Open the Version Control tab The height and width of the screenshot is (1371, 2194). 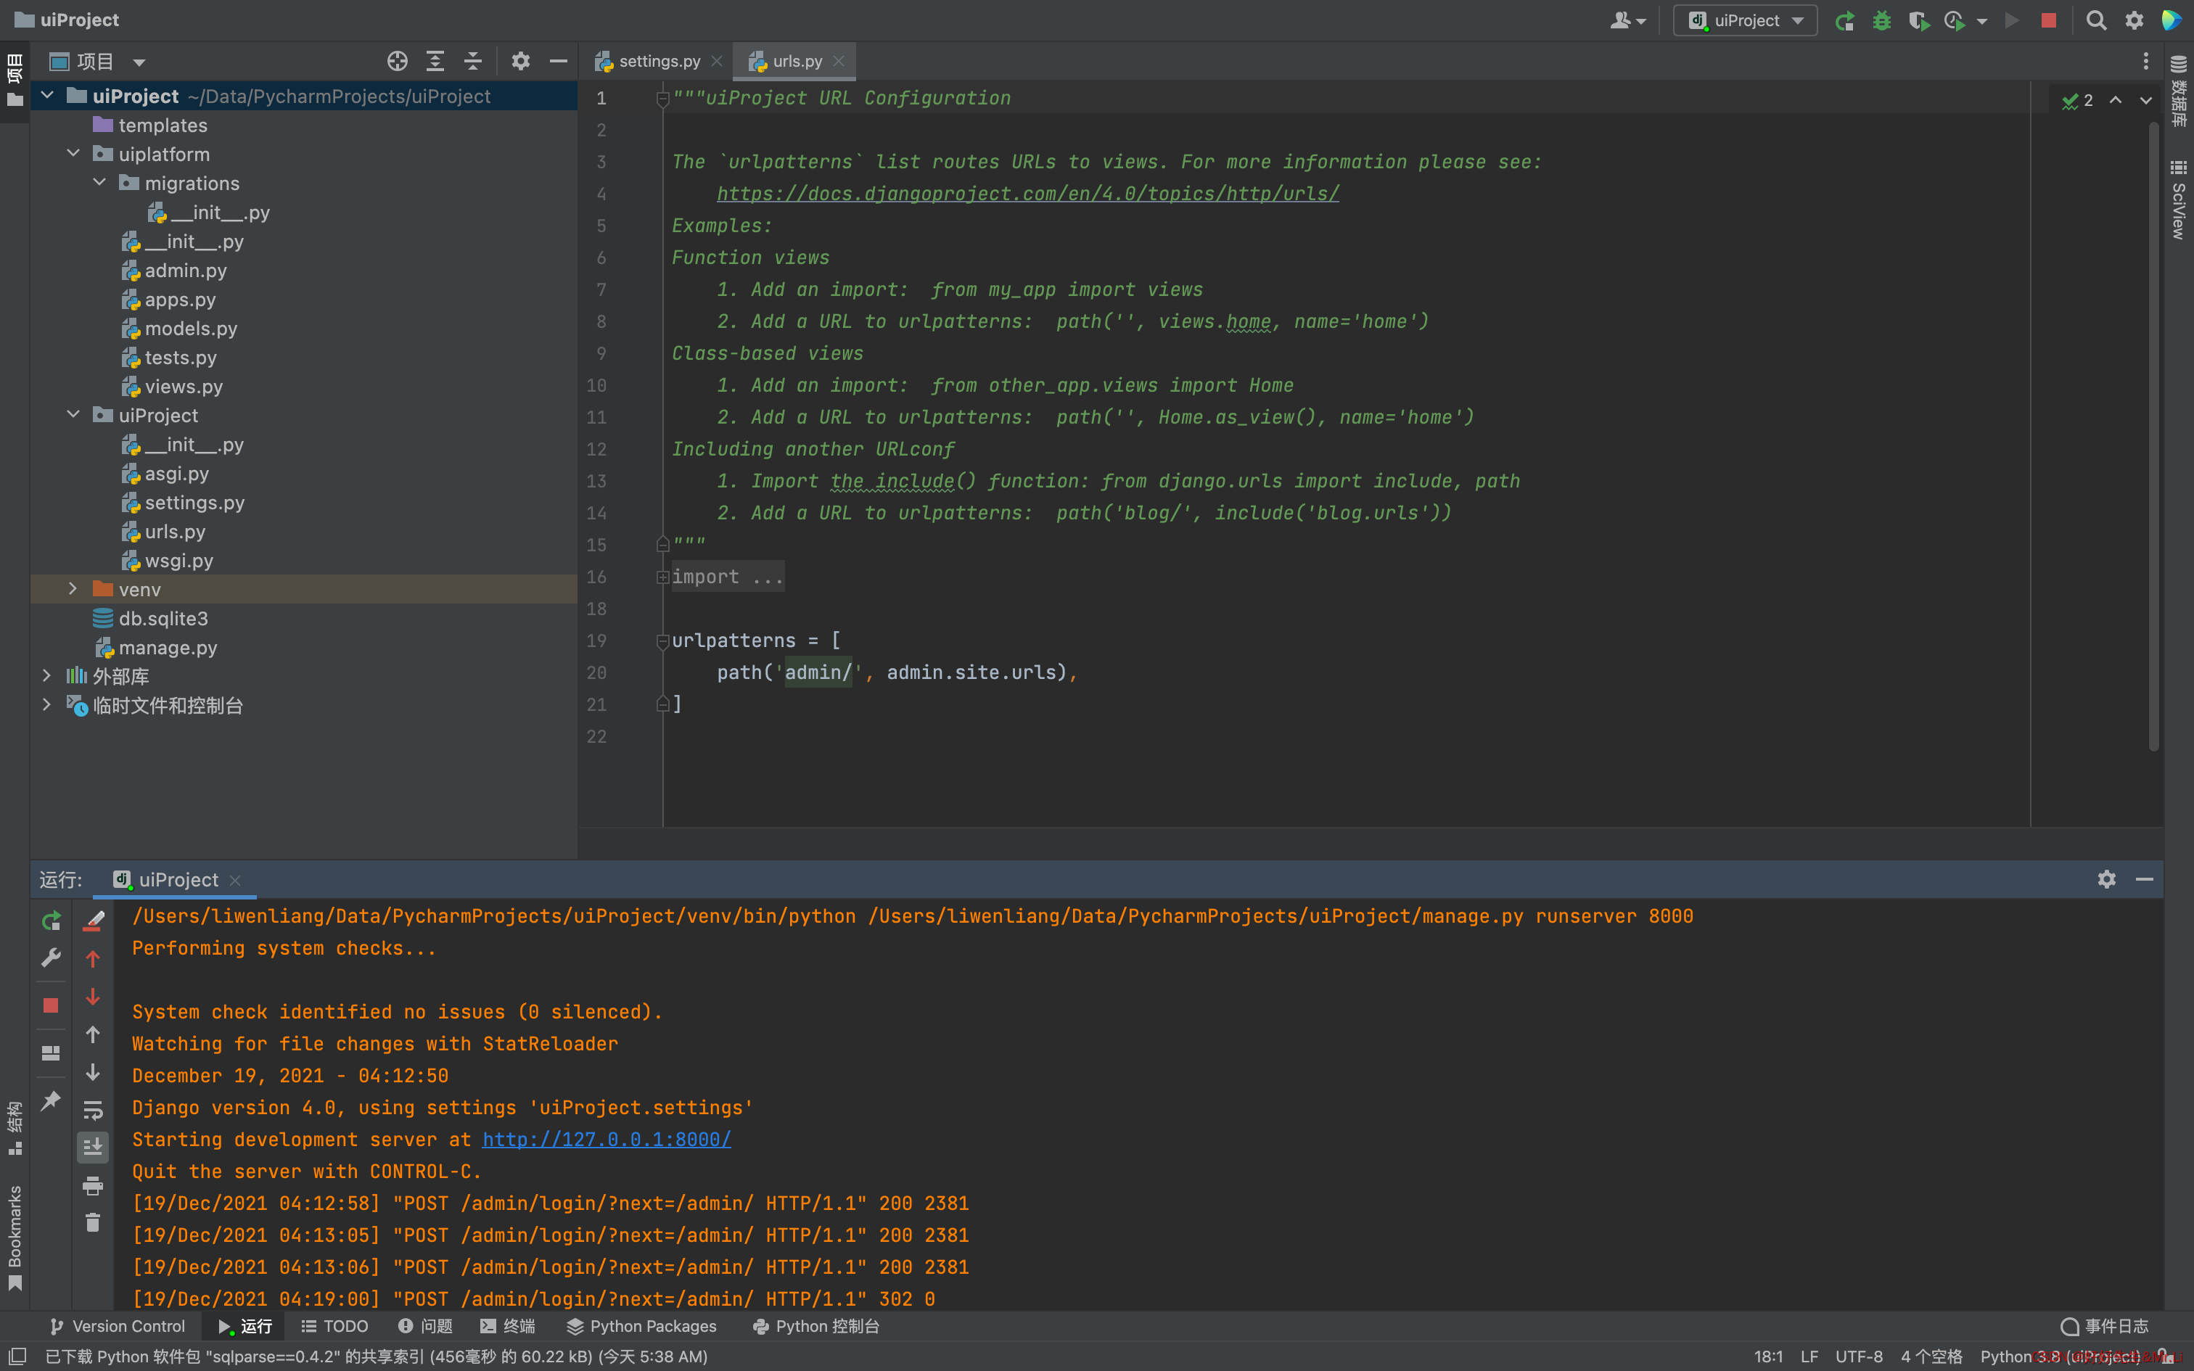pyautogui.click(x=117, y=1326)
